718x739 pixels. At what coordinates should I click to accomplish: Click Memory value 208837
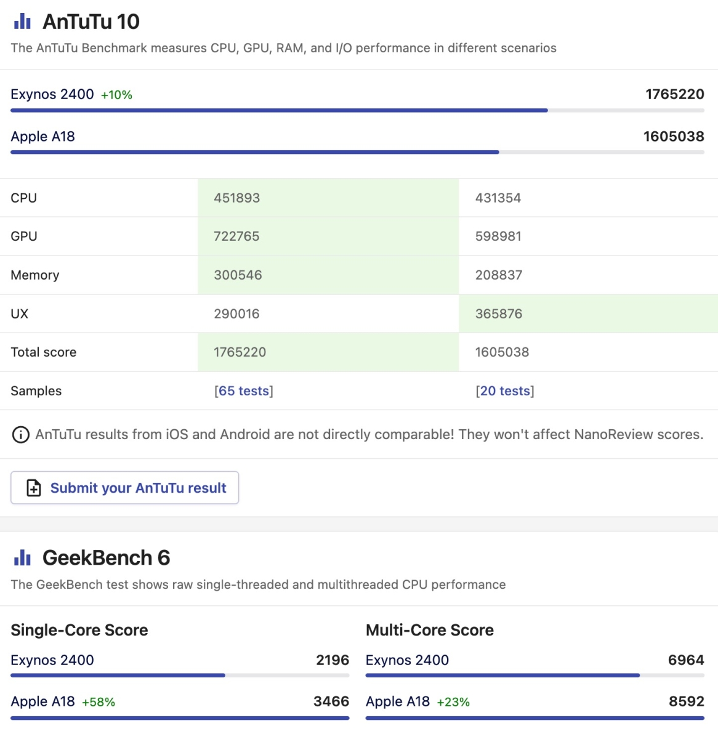pyautogui.click(x=499, y=275)
